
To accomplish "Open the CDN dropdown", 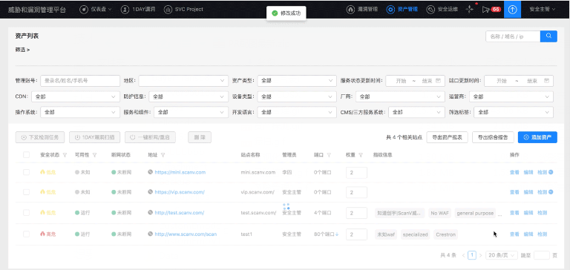I will tap(76, 96).
